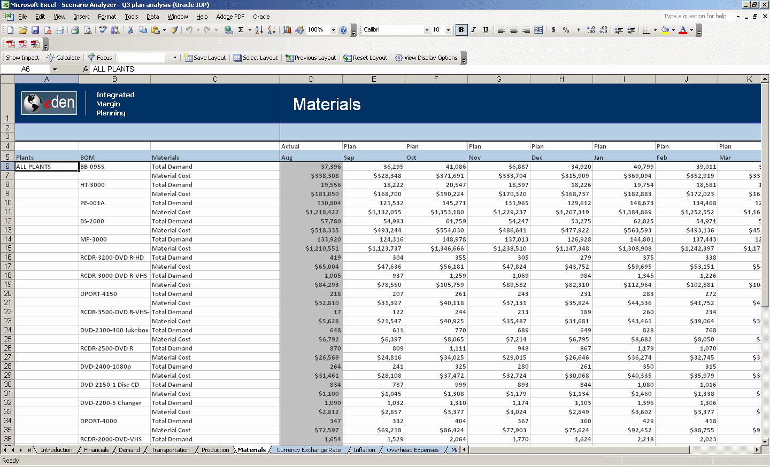Click the Format Painter brush icon
The width and height of the screenshot is (770, 467).
click(x=174, y=30)
